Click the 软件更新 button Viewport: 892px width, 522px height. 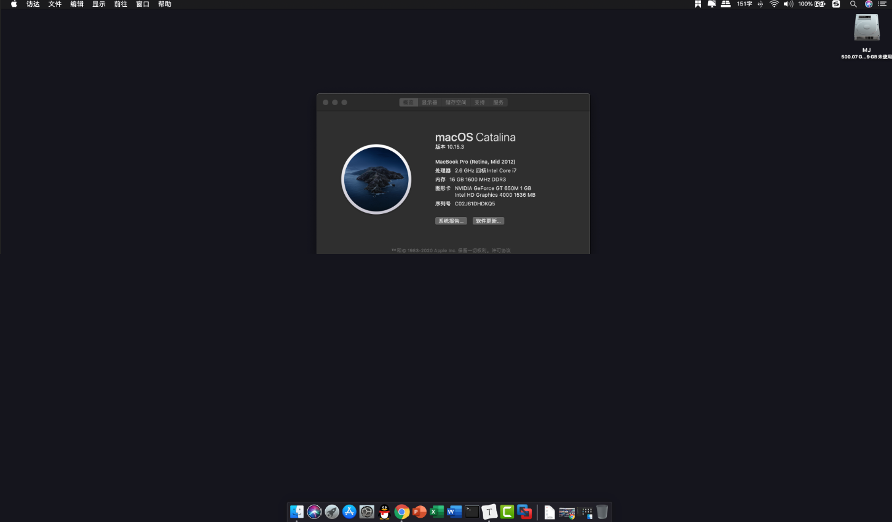click(488, 221)
